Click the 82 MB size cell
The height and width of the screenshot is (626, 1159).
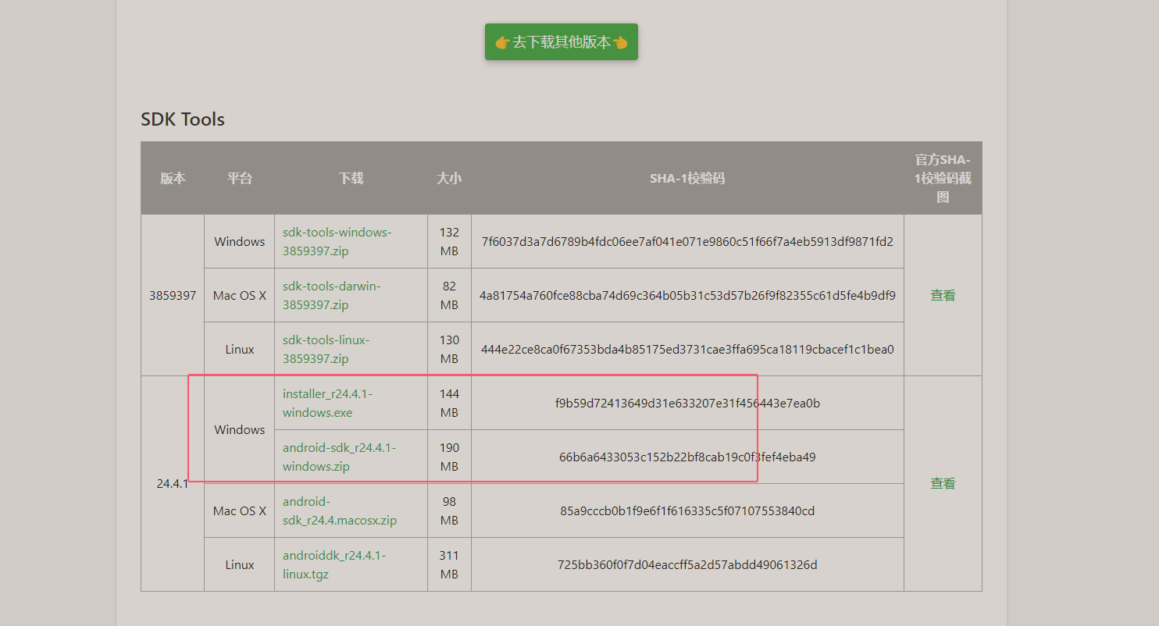coord(449,295)
